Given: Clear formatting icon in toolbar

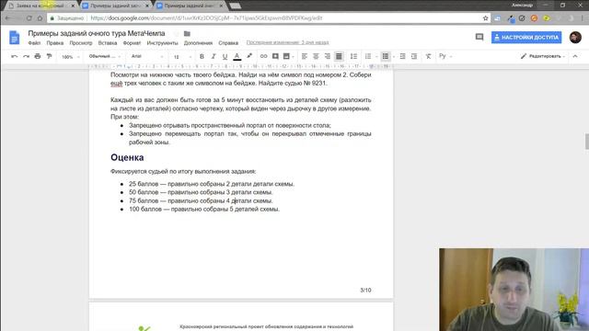Looking at the screenshot, I should click(x=428, y=56).
